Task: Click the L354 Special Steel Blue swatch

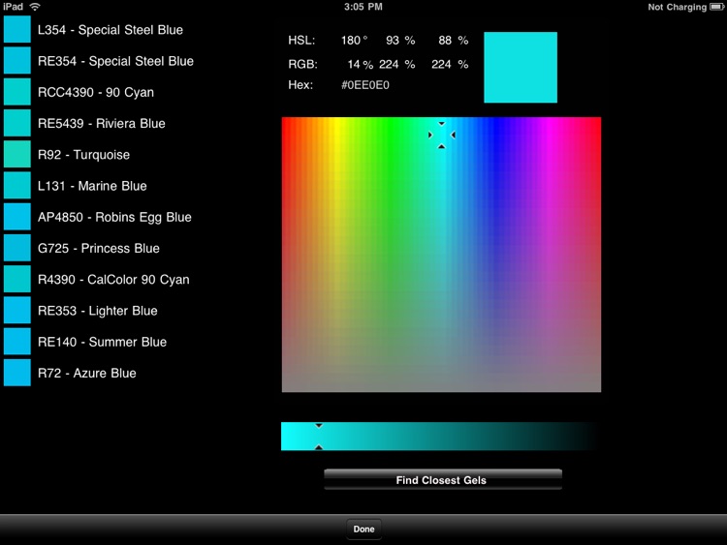Action: pos(17,30)
